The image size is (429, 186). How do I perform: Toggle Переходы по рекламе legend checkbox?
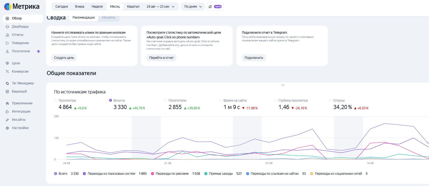point(152,174)
